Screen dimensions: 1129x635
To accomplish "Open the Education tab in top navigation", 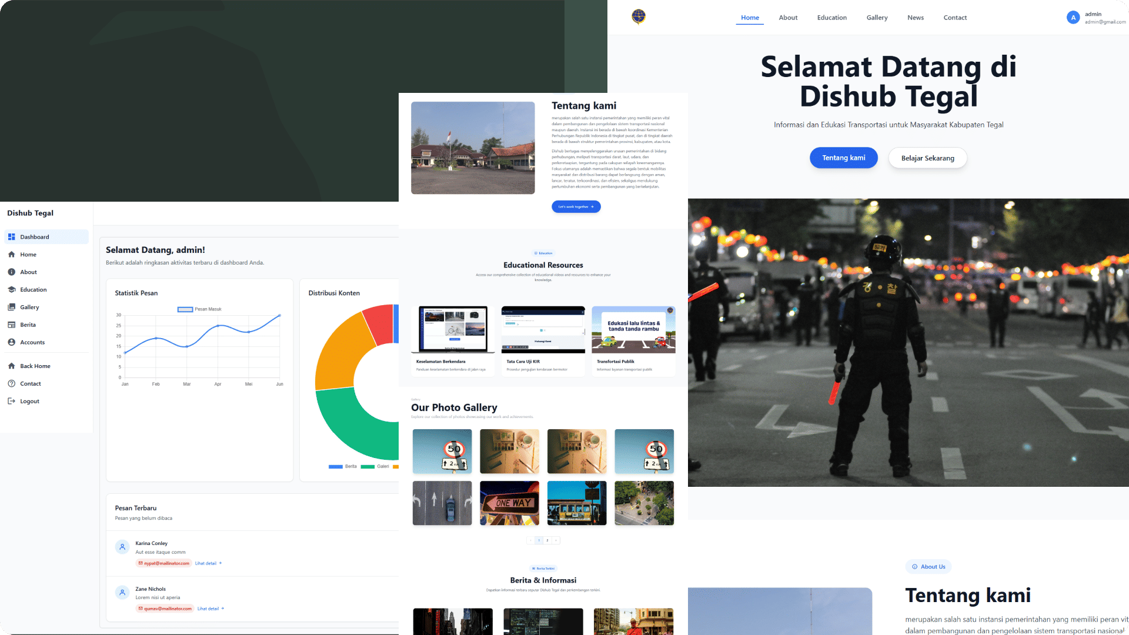I will click(831, 18).
